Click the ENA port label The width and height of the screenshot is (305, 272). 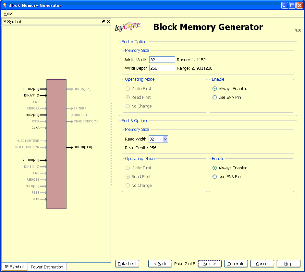(36, 102)
